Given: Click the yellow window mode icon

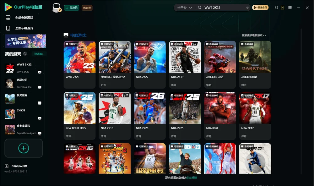Looking at the screenshot, I should [283, 8].
